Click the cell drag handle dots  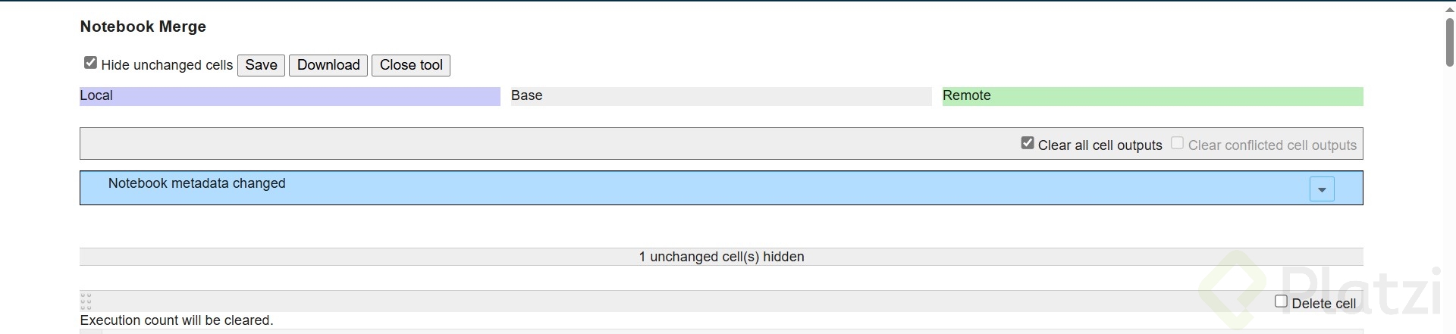(x=86, y=301)
